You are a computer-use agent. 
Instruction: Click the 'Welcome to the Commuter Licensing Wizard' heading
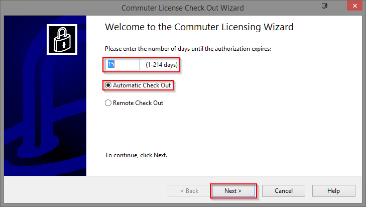pyautogui.click(x=199, y=27)
